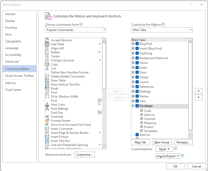Select the Delete Comment icon

tap(47, 76)
